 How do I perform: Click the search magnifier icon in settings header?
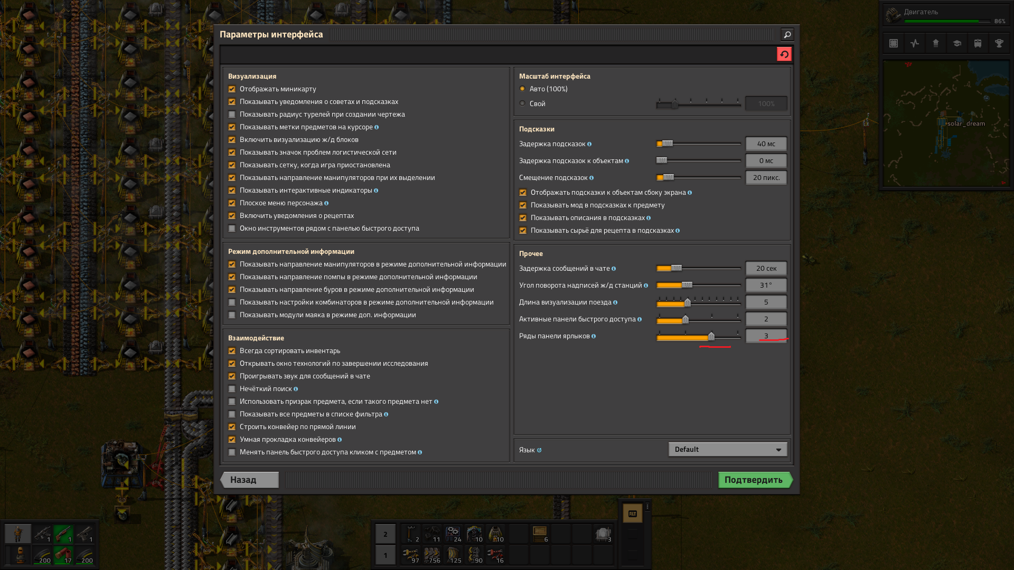[787, 35]
